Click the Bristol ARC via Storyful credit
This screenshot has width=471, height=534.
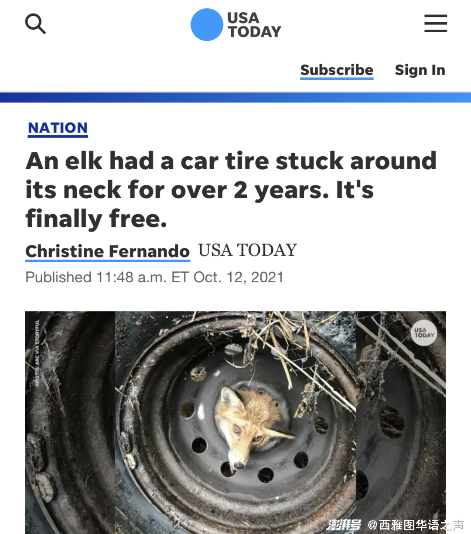37,353
